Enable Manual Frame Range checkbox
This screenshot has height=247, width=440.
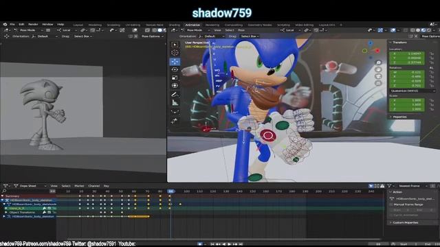pos(391,204)
